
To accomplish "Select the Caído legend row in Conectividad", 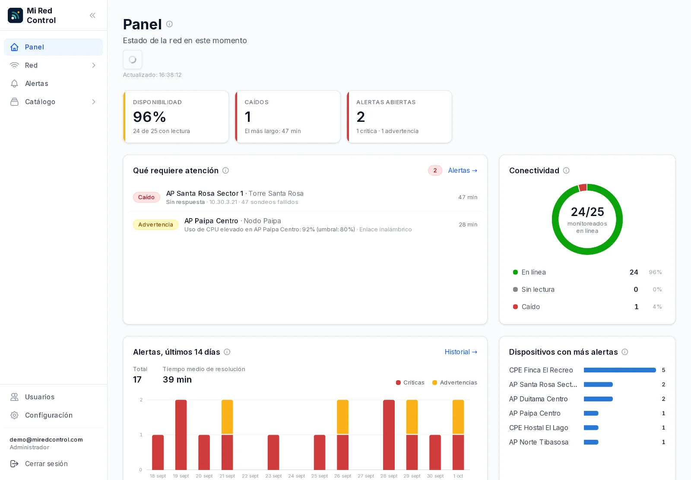I will tap(587, 307).
